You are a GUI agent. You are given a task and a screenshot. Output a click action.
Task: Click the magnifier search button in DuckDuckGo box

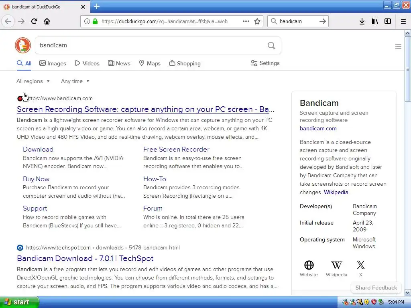coord(271,45)
